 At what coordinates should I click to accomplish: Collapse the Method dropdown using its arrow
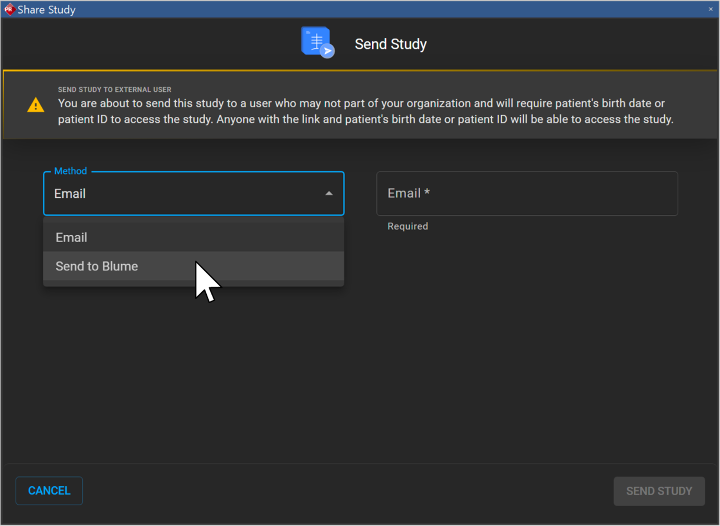coord(329,193)
